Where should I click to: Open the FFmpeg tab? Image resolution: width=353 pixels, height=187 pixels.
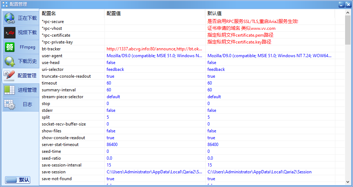[x=21, y=47]
